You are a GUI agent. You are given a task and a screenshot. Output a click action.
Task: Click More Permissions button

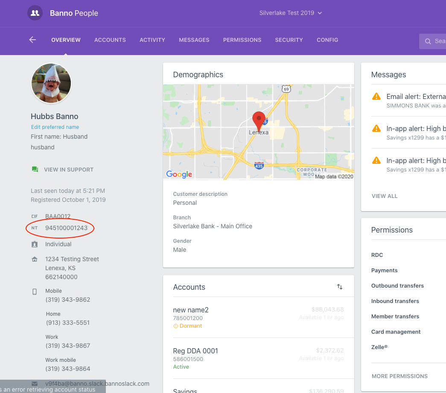[x=399, y=376]
